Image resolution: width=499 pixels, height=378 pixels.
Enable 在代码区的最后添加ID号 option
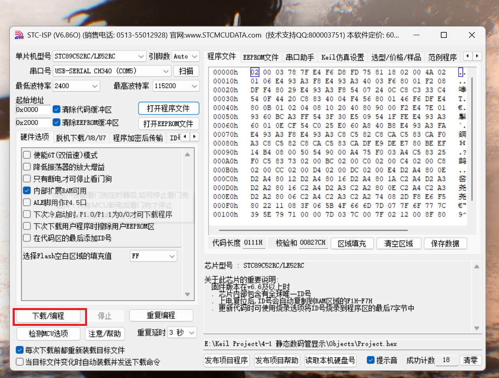[x=27, y=238]
